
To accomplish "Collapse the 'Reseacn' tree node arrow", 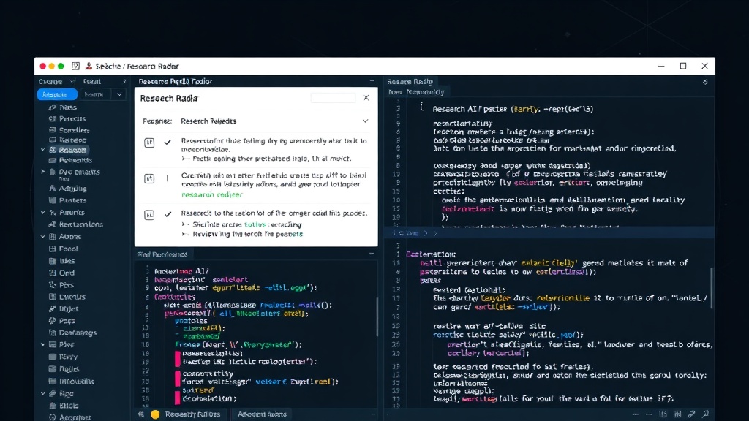I will click(42, 150).
